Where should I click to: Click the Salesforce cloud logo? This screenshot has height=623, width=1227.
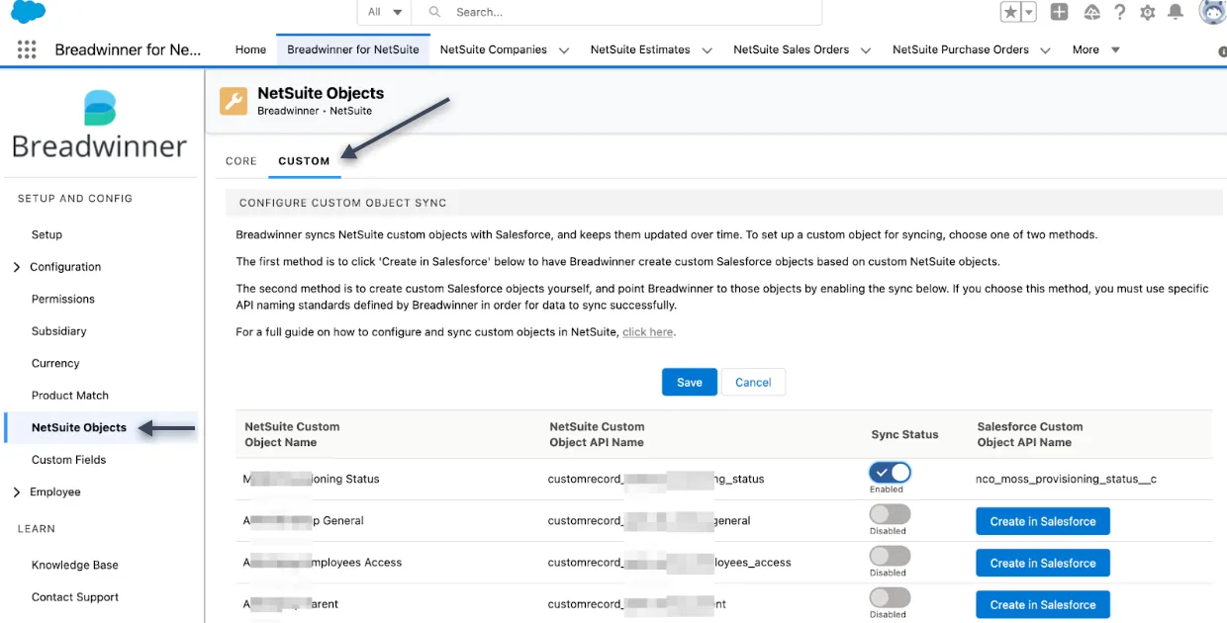point(28,12)
